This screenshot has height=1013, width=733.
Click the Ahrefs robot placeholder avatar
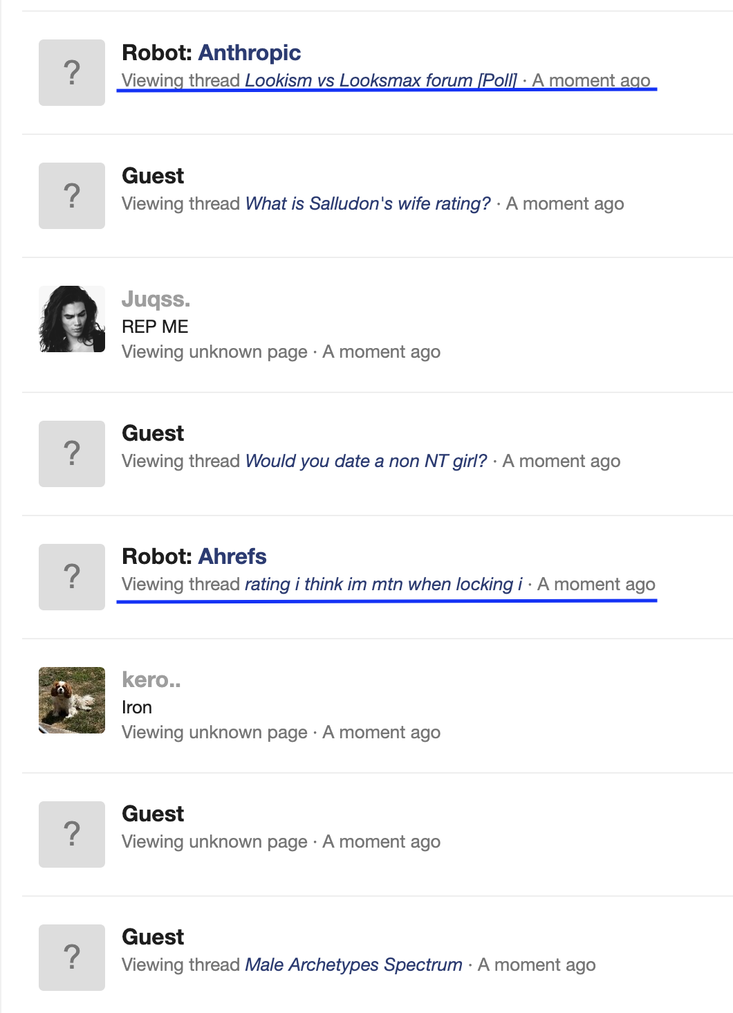tap(72, 577)
